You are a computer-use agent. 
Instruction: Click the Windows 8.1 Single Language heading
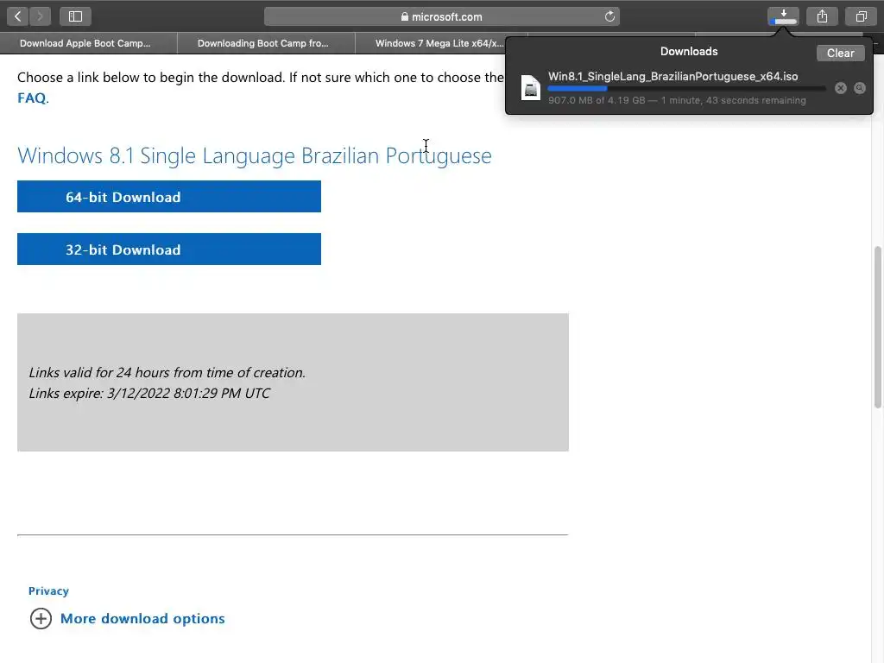255,155
